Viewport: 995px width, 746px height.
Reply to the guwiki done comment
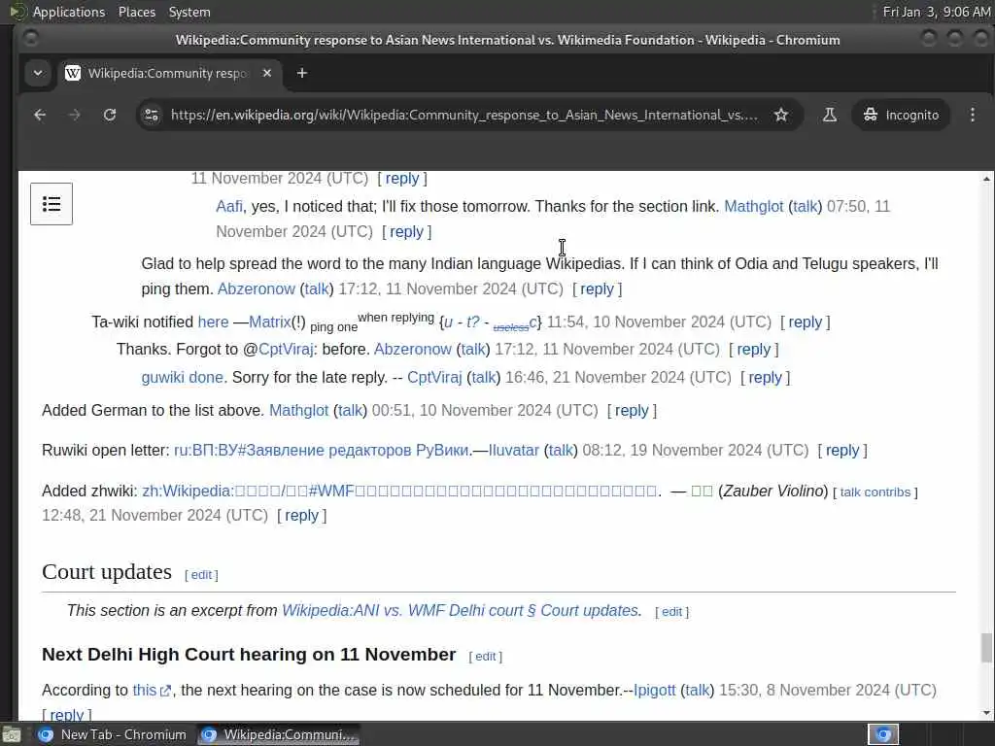point(765,377)
